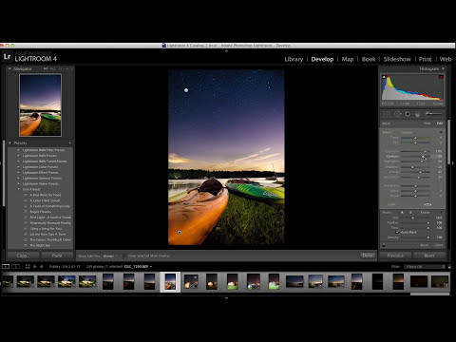This screenshot has width=456, height=342.
Task: Open the Filter dropdown in filmstrip bar
Action: [x=425, y=267]
